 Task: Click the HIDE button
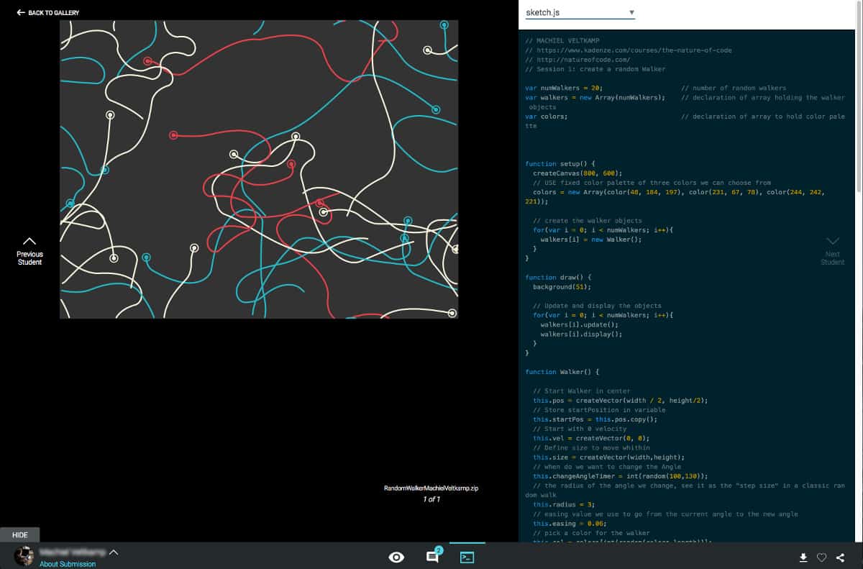[20, 535]
